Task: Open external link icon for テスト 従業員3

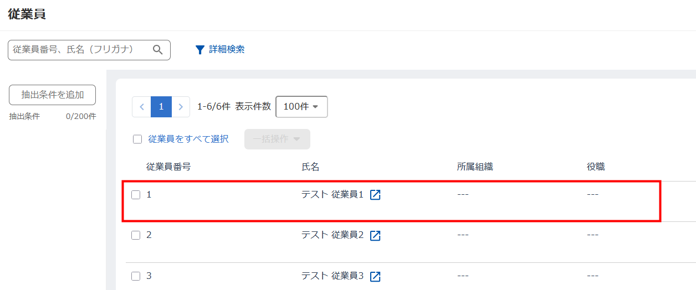Action: [x=375, y=276]
